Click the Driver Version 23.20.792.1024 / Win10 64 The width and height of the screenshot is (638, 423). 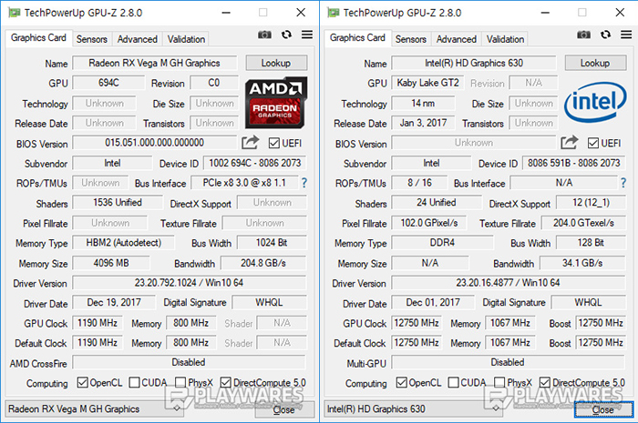pyautogui.click(x=190, y=283)
